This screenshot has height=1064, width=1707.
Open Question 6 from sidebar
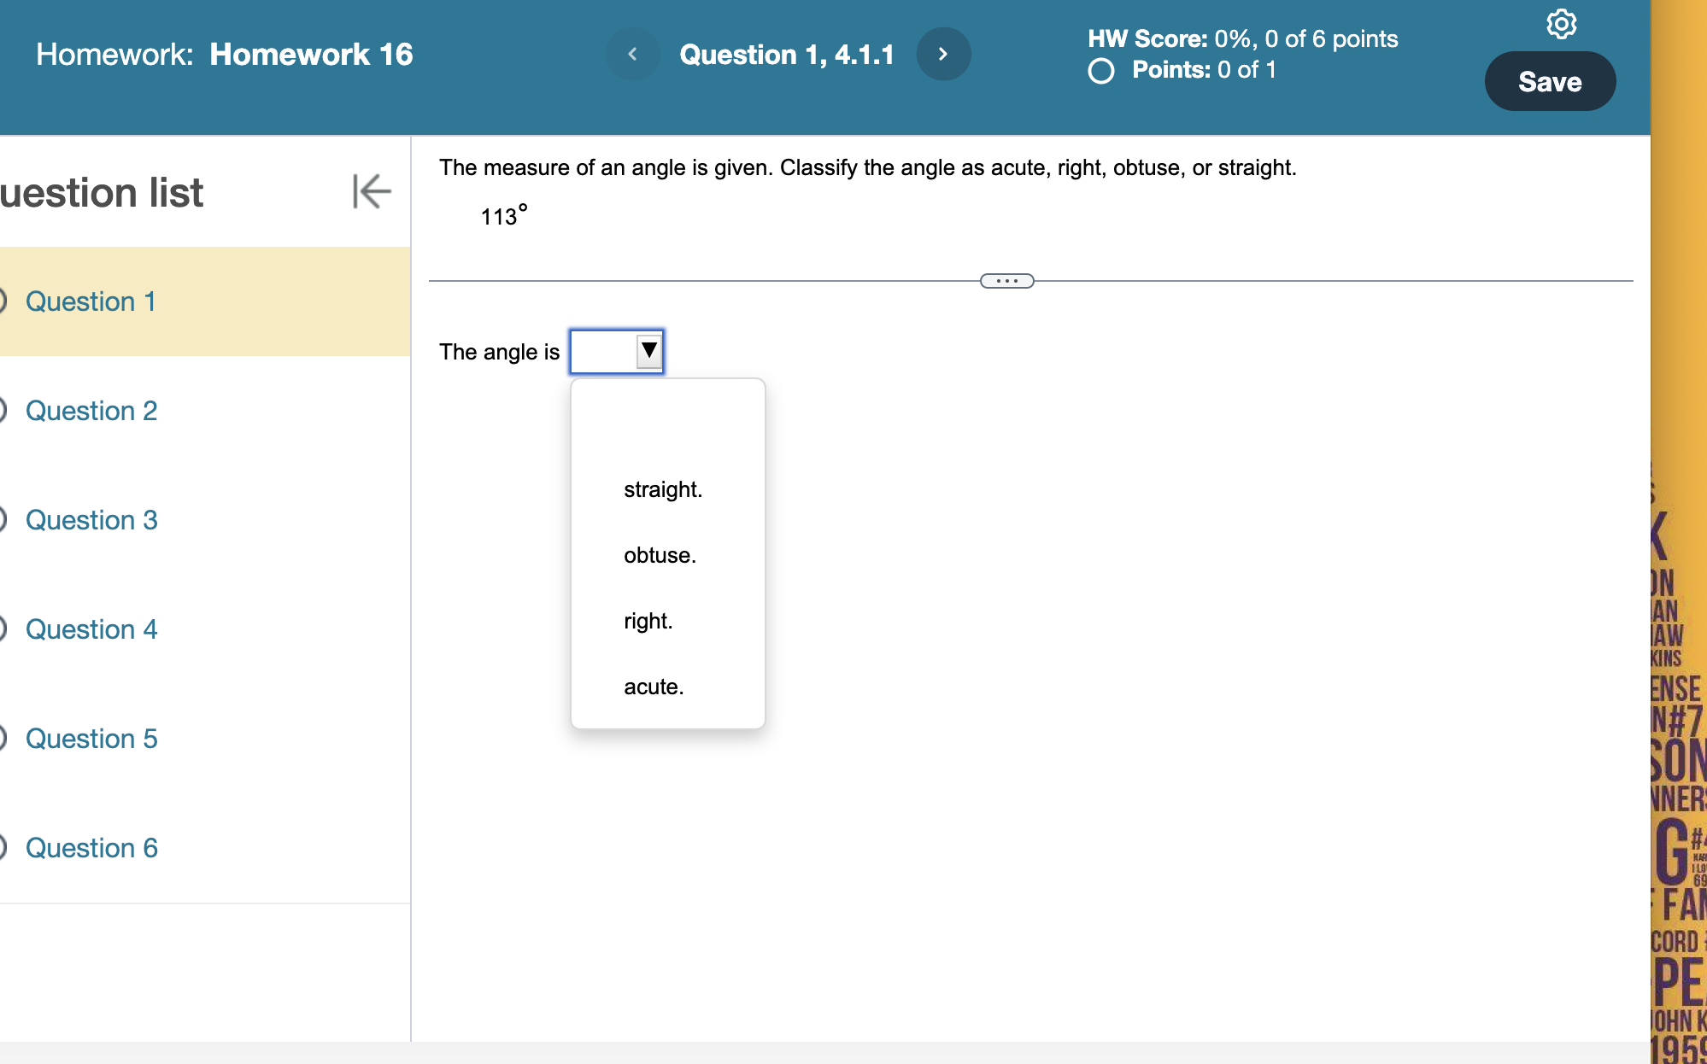(91, 848)
